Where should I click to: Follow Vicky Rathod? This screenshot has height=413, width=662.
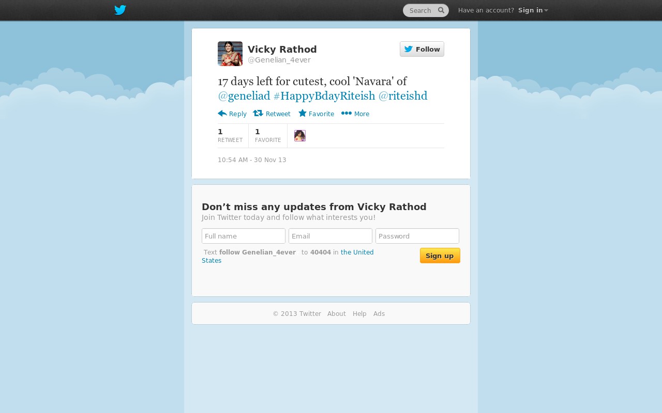422,49
